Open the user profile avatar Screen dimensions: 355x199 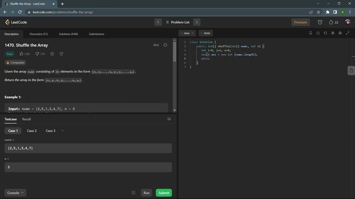[348, 22]
